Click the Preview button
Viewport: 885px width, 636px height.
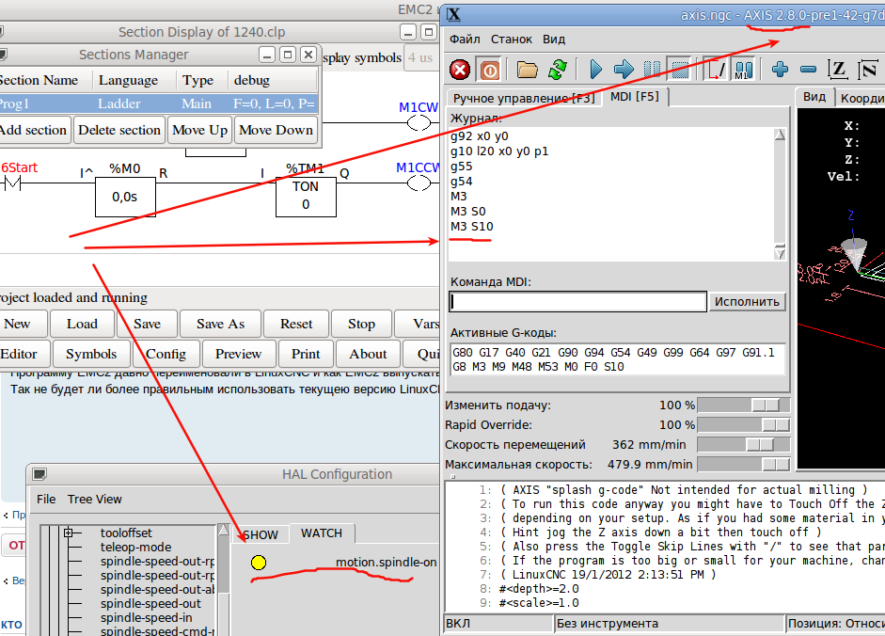pyautogui.click(x=238, y=354)
